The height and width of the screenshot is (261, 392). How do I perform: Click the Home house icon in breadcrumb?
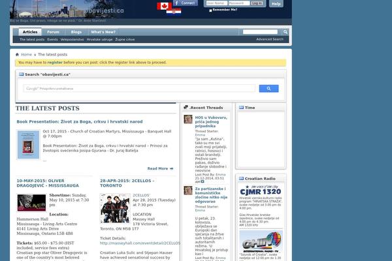click(x=17, y=54)
